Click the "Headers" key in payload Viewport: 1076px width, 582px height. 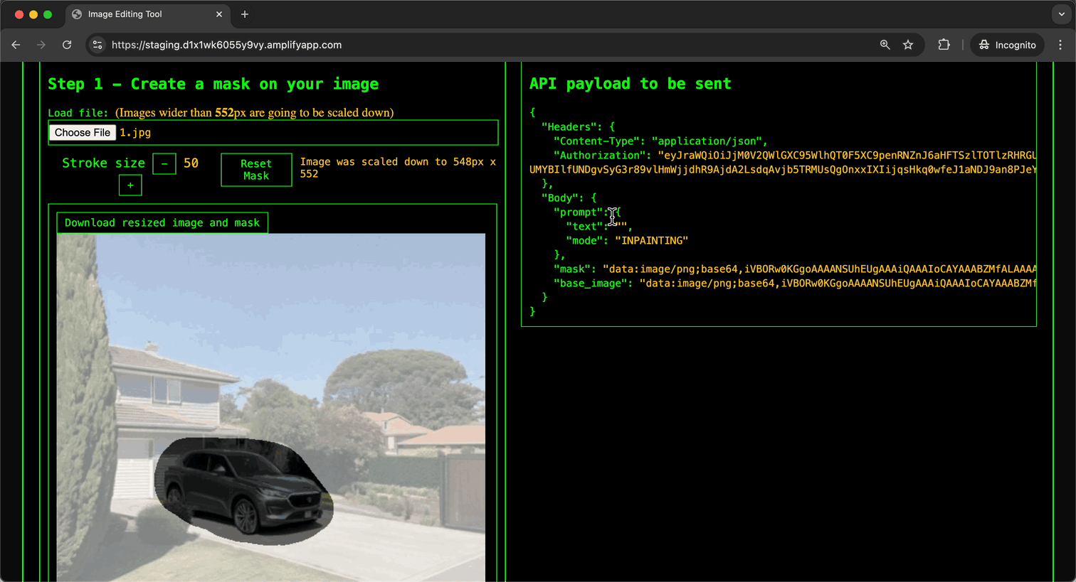[x=570, y=126]
